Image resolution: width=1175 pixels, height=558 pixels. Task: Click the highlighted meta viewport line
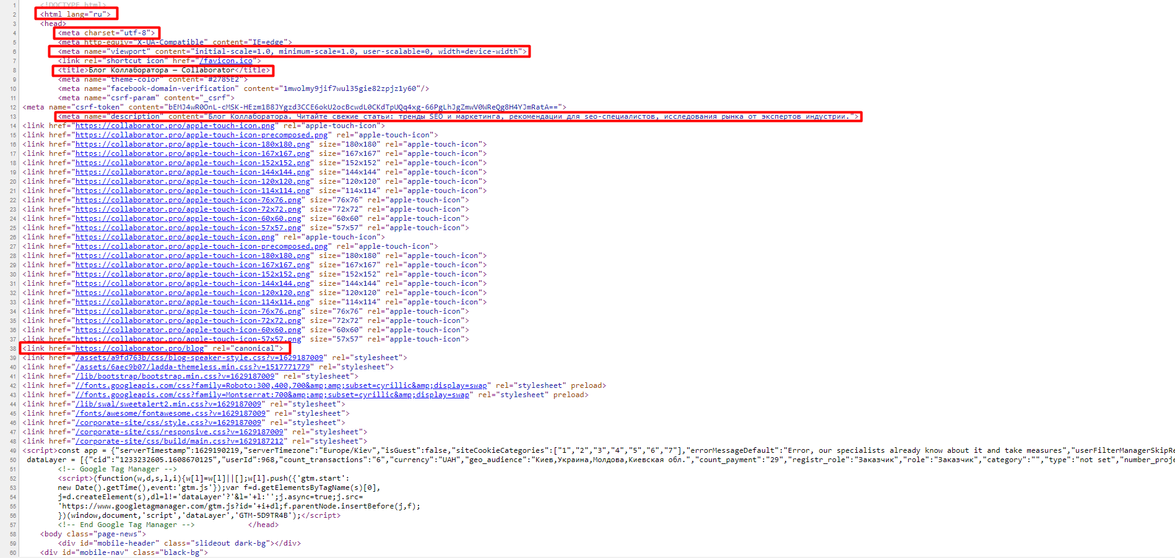(289, 51)
